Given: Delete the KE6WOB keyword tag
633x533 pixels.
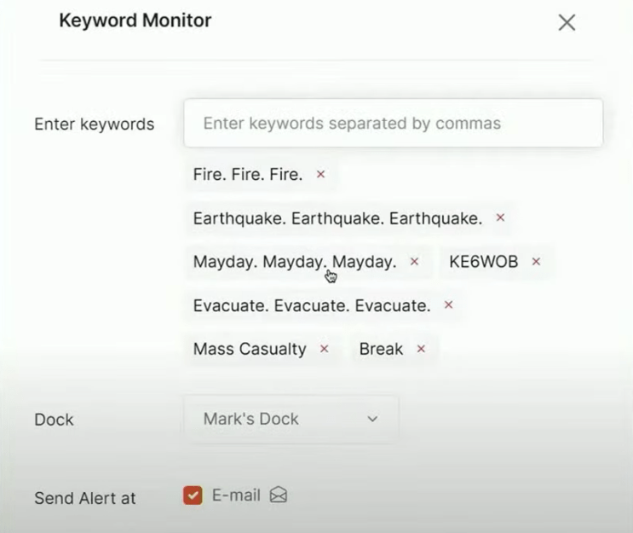Looking at the screenshot, I should (x=537, y=262).
